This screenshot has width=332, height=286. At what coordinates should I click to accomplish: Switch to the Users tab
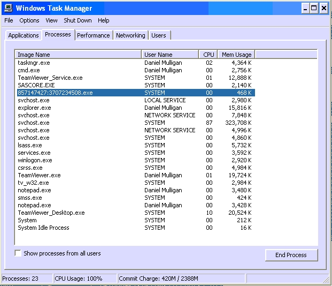[159, 35]
